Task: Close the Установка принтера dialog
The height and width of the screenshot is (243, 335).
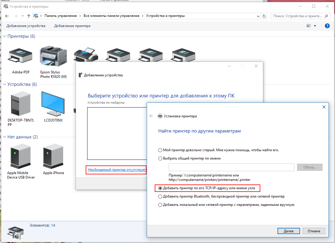Action: (324, 107)
